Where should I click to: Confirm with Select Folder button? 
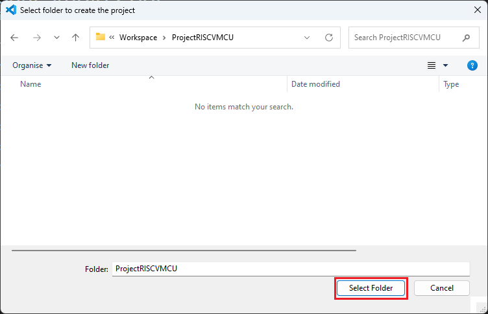(x=371, y=288)
